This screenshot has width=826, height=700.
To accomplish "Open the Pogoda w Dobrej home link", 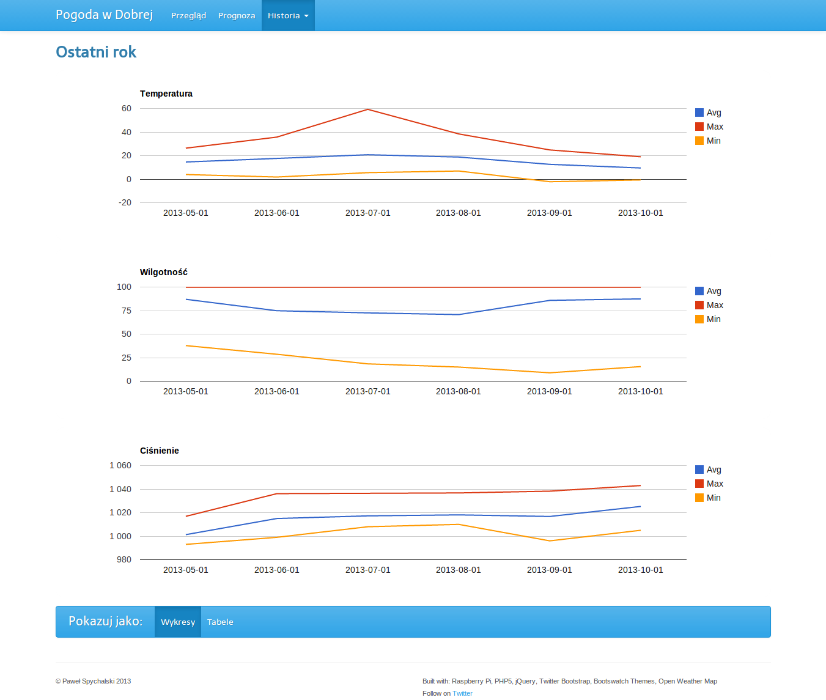I will coord(104,15).
